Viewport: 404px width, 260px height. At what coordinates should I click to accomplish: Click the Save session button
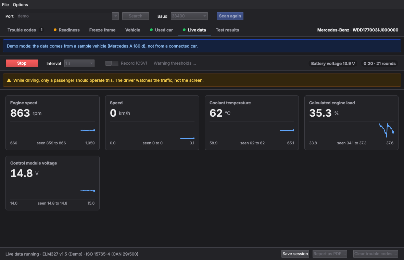[295, 254]
